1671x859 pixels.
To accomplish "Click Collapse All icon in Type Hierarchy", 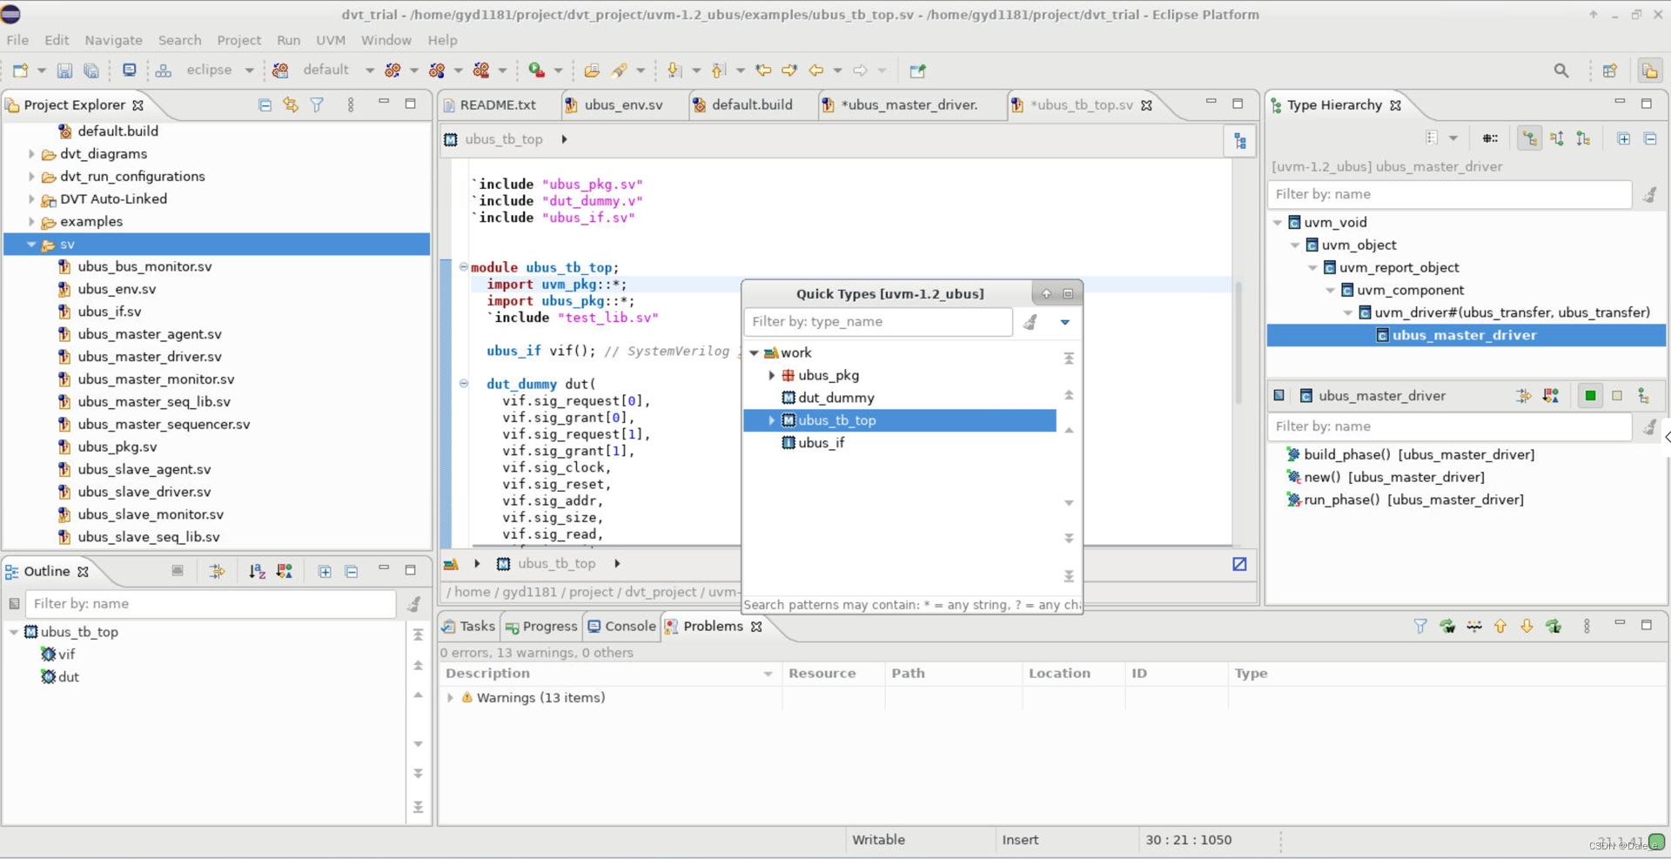I will tap(1650, 138).
